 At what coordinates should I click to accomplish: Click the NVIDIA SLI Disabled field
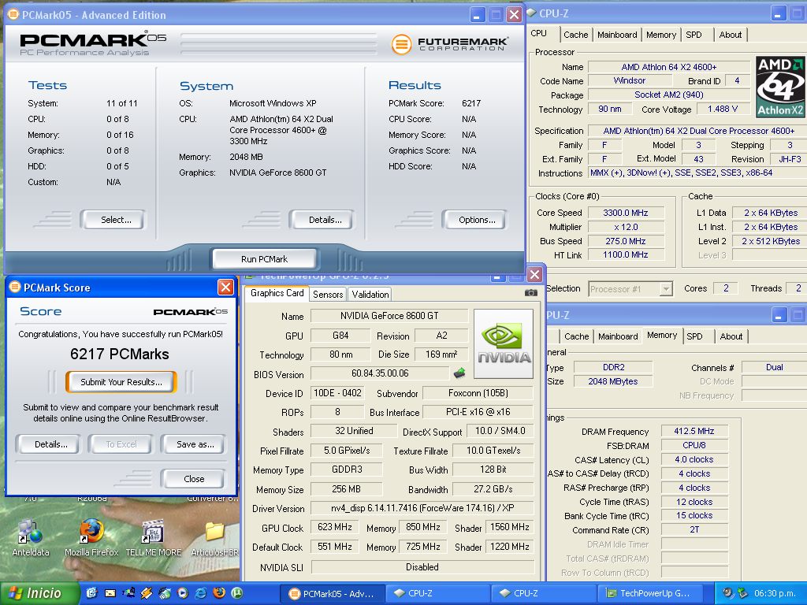422,567
